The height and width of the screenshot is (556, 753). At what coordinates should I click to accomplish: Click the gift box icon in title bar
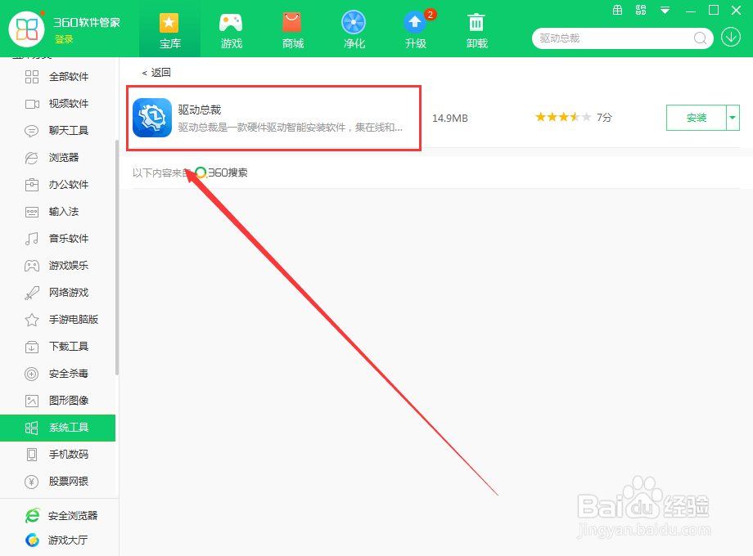[618, 10]
